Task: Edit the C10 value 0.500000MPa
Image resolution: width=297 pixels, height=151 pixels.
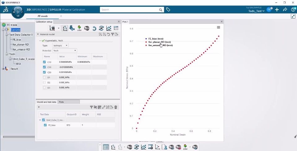Action: (66, 62)
